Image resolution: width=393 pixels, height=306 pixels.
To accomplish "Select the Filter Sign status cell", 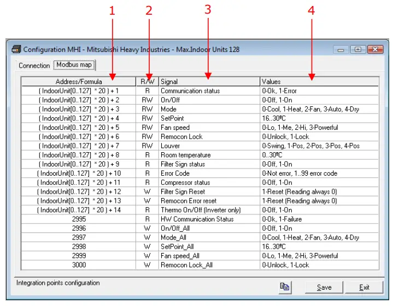I will coord(209,164).
